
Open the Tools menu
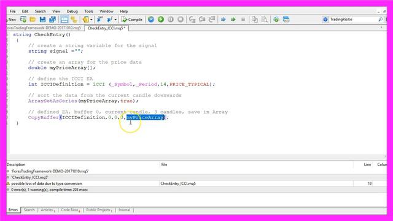tap(88, 11)
